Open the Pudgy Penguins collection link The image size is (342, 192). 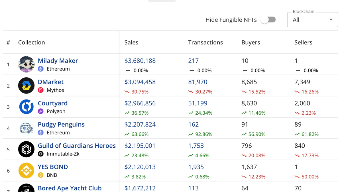[61, 124]
